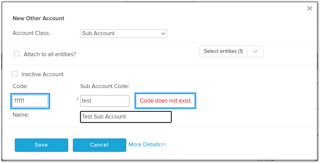Expand the Select entities chevron arrow

click(x=256, y=51)
